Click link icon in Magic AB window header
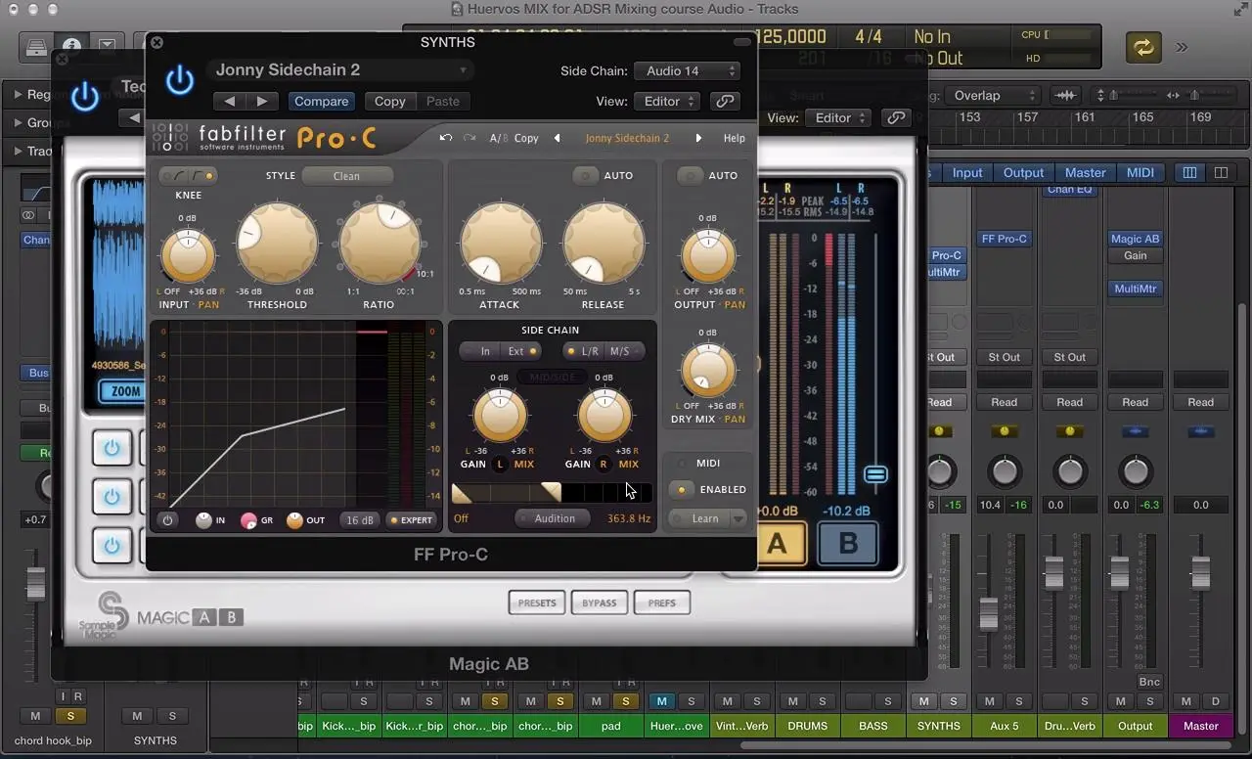Viewport: 1252px width, 759px height. 896,117
